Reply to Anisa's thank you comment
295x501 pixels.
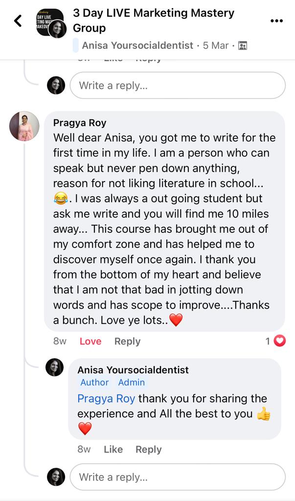[148, 449]
